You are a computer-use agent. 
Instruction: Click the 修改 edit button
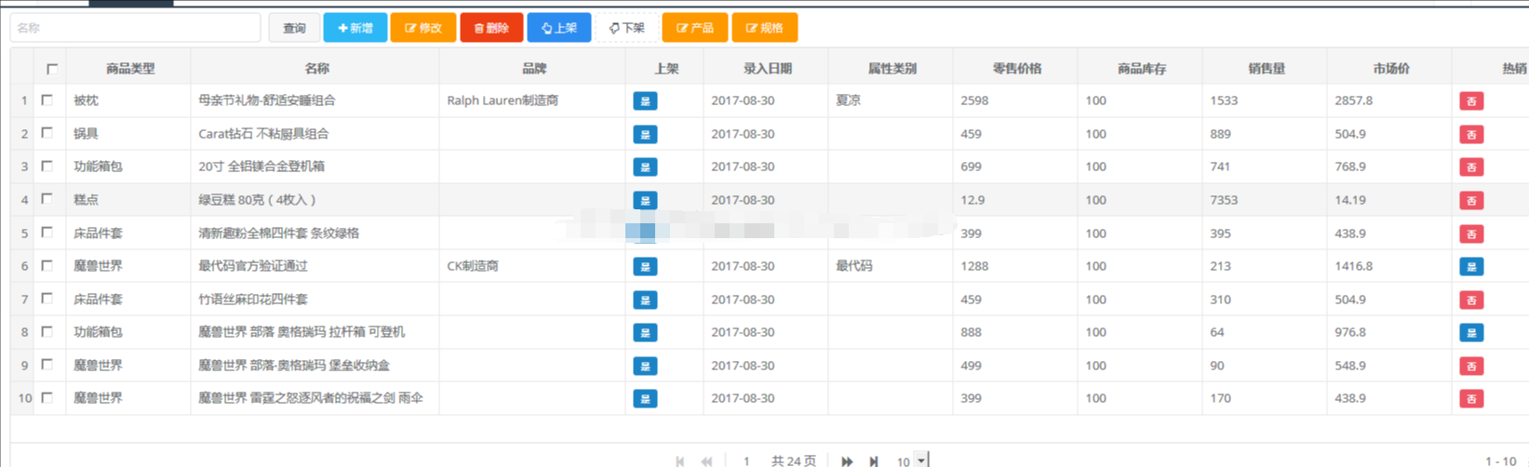click(x=423, y=28)
